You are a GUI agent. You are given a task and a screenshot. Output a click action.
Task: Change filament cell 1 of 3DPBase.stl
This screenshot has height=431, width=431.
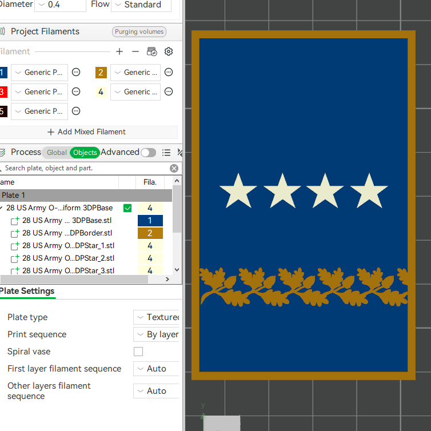[x=150, y=221]
